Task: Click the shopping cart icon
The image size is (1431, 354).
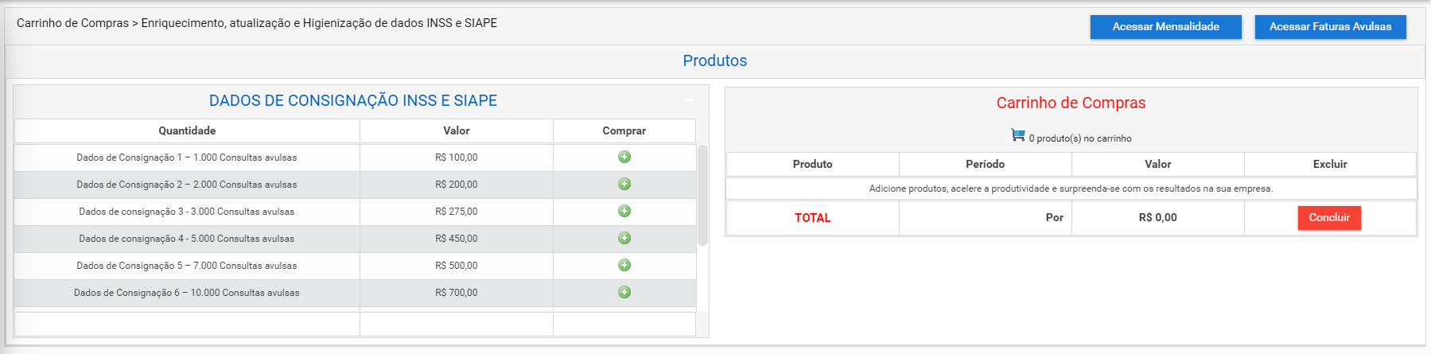Action: click(1017, 135)
